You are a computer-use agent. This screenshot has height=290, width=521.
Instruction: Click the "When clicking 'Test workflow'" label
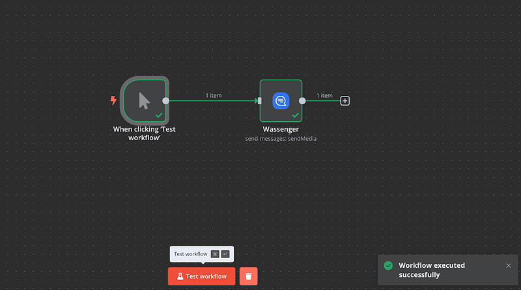click(x=144, y=133)
